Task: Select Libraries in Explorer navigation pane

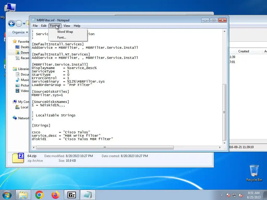Action: click(21, 69)
